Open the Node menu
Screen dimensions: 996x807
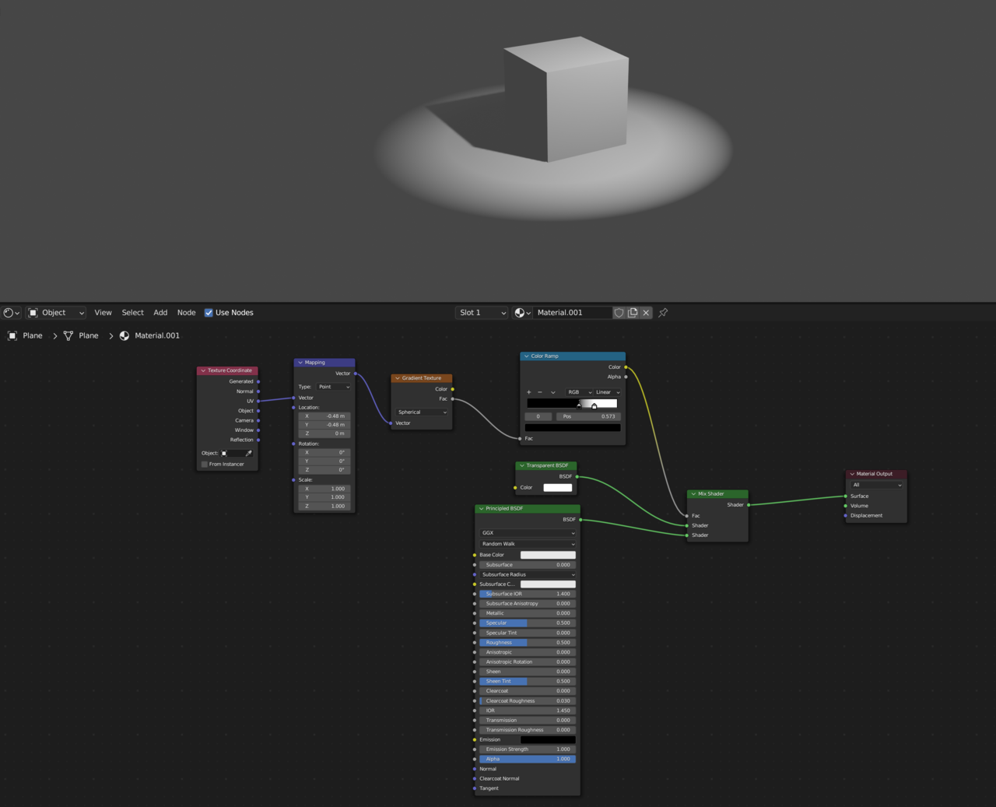coord(186,313)
